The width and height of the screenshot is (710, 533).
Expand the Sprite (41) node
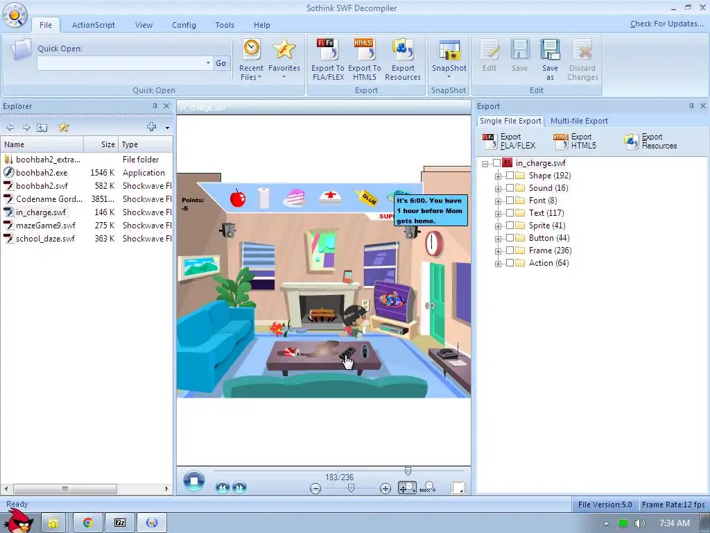tap(498, 226)
